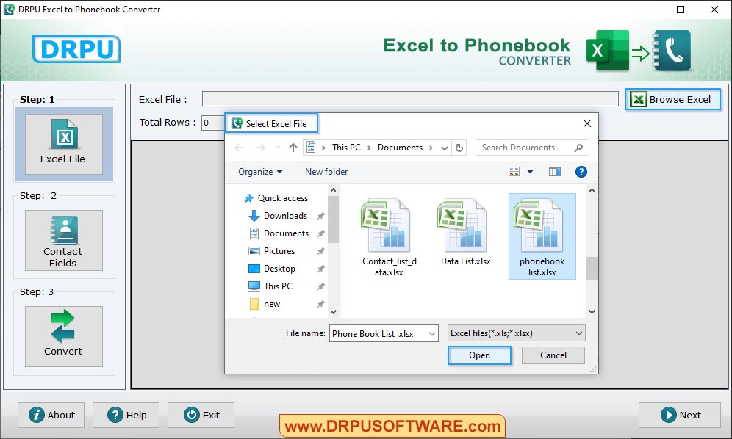
Task: Visit www.DRPUSOFTWARE.com link
Action: click(393, 425)
